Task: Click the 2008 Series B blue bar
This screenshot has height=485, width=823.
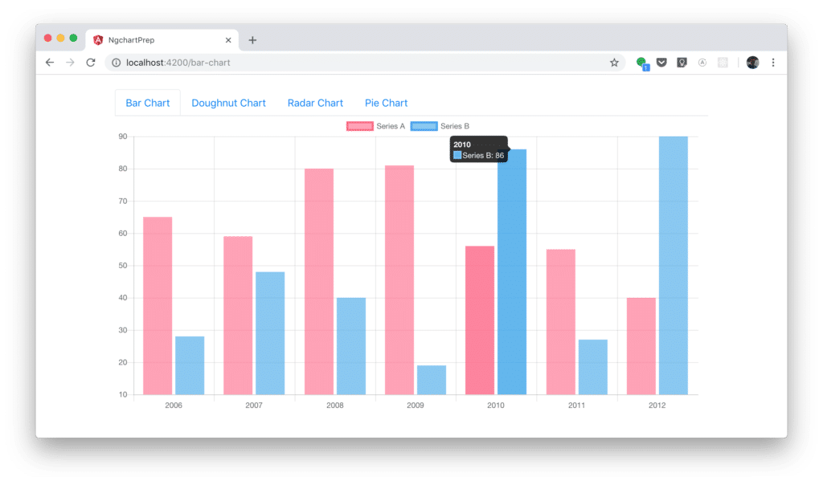Action: pyautogui.click(x=351, y=346)
